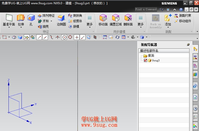Toggle the snap midpoint option
Screen dimensions: 199x131
[x=45, y=37]
